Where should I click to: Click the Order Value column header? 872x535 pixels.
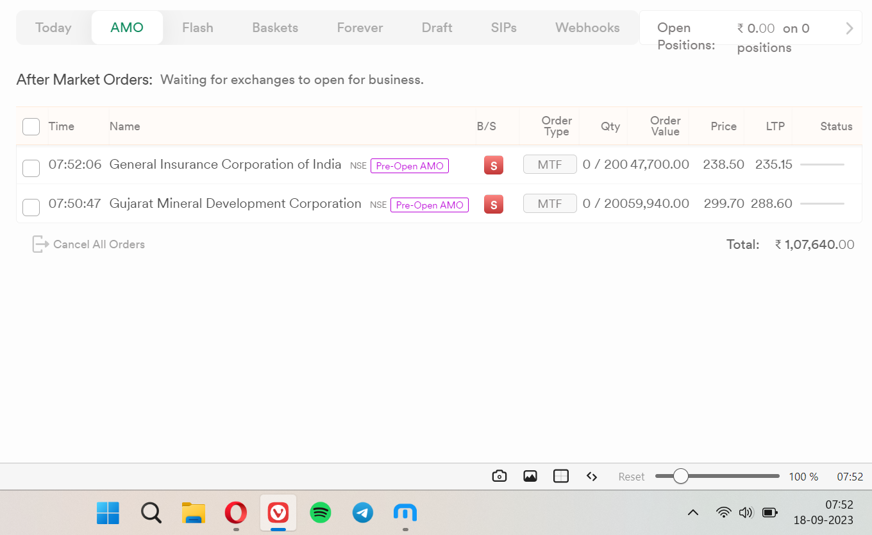pos(666,126)
